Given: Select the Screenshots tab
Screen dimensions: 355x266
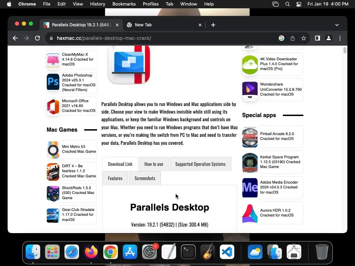Looking at the screenshot, I should pos(145,178).
